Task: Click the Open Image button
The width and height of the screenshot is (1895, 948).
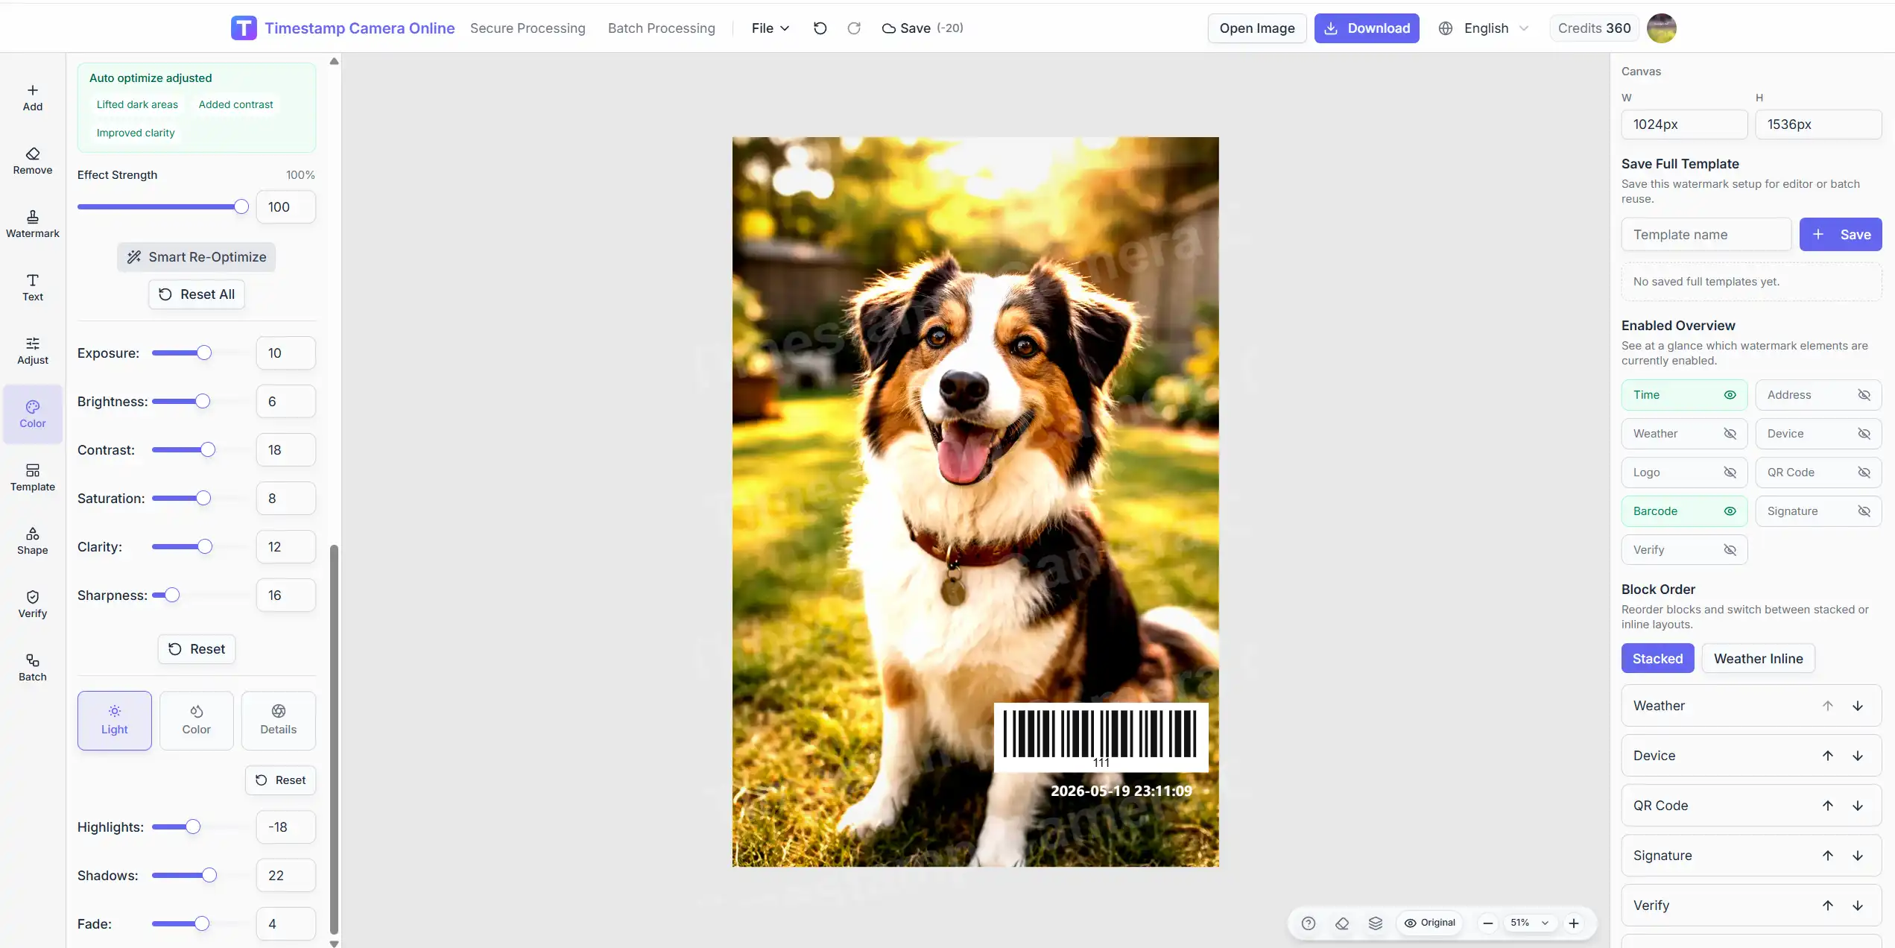Action: point(1257,28)
